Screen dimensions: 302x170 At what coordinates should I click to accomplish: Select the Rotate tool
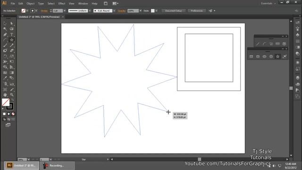pyautogui.click(x=5, y=56)
